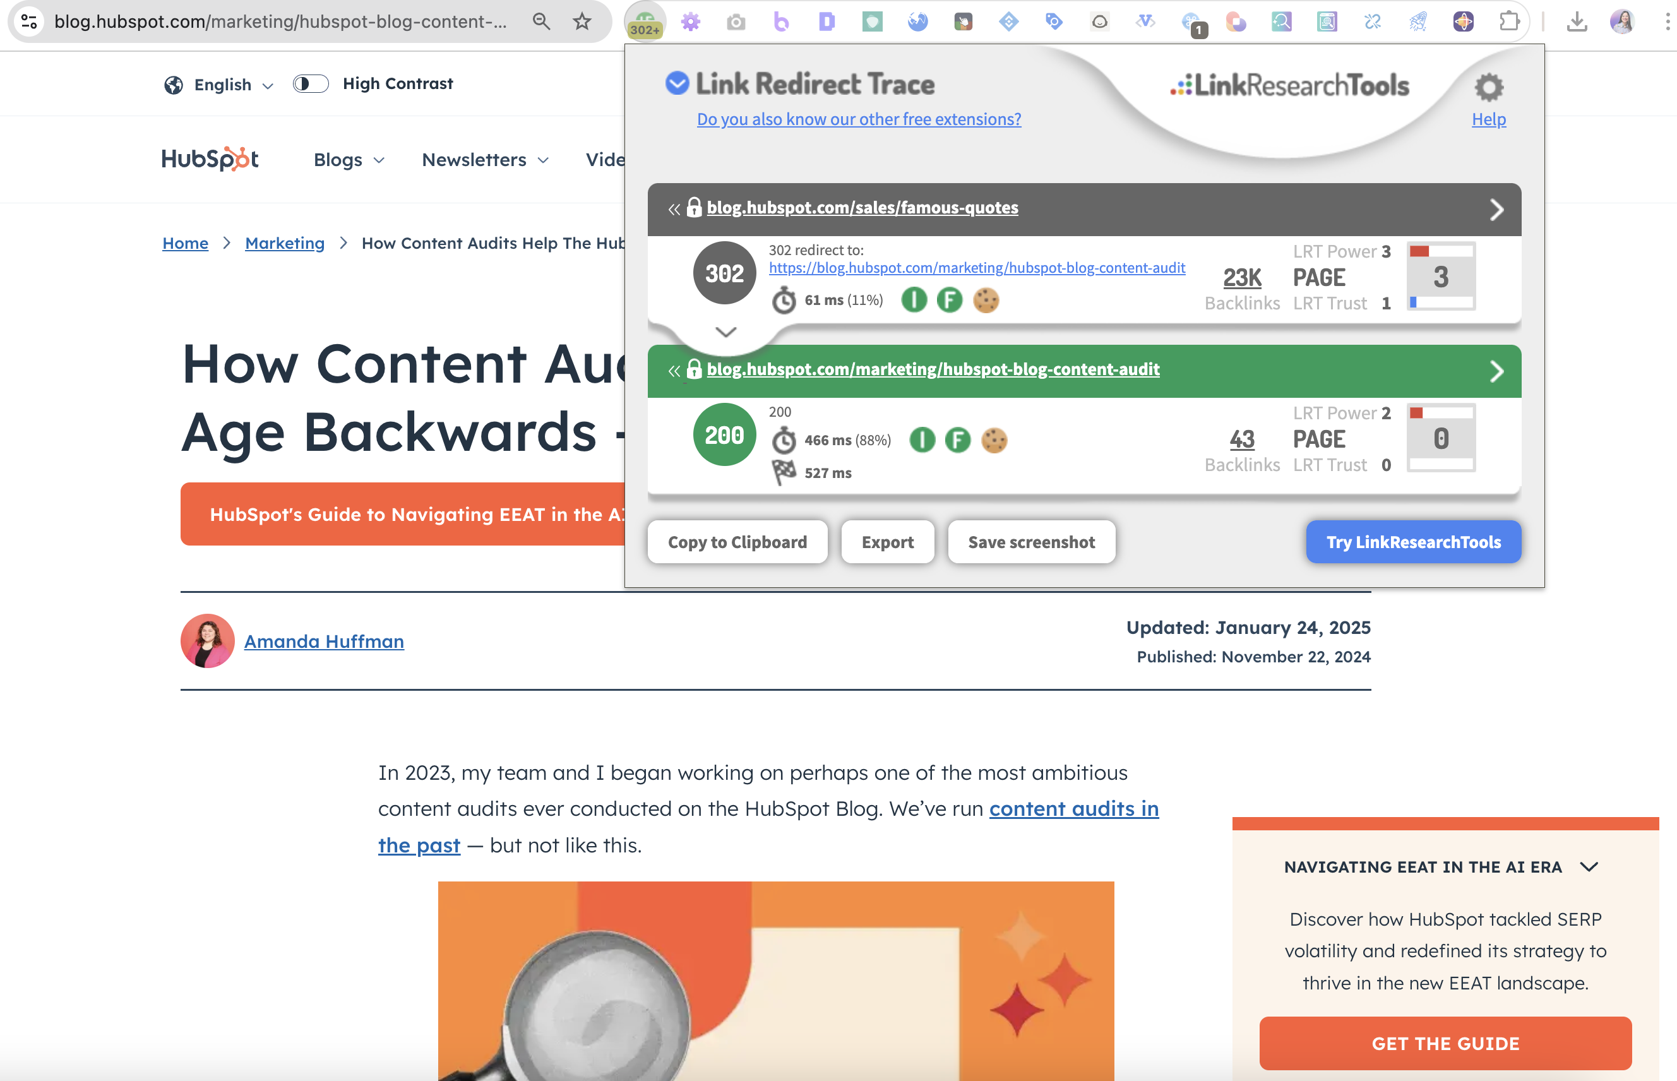Click the Link Redirect Trace extension icon
The width and height of the screenshot is (1677, 1081).
(645, 21)
